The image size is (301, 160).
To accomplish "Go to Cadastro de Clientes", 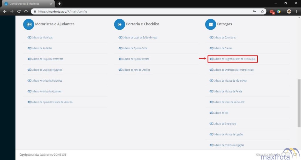I will 223,48.
